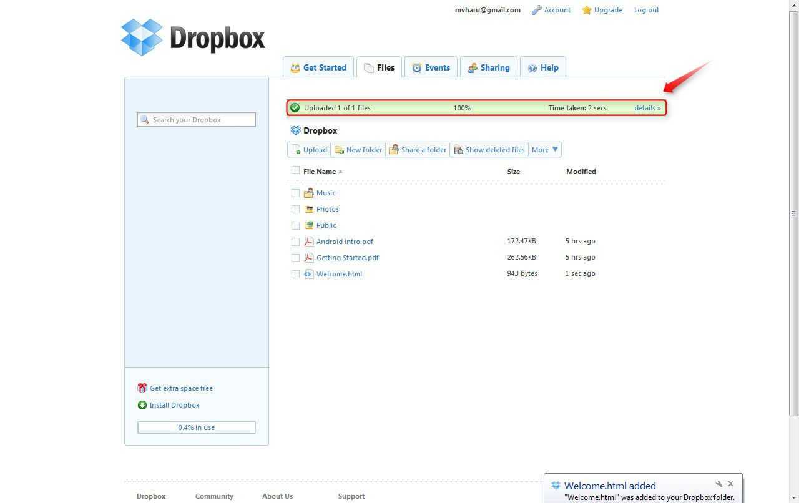The width and height of the screenshot is (799, 503).
Task: Click the HTML file icon for Welcome.html
Action: coord(308,274)
